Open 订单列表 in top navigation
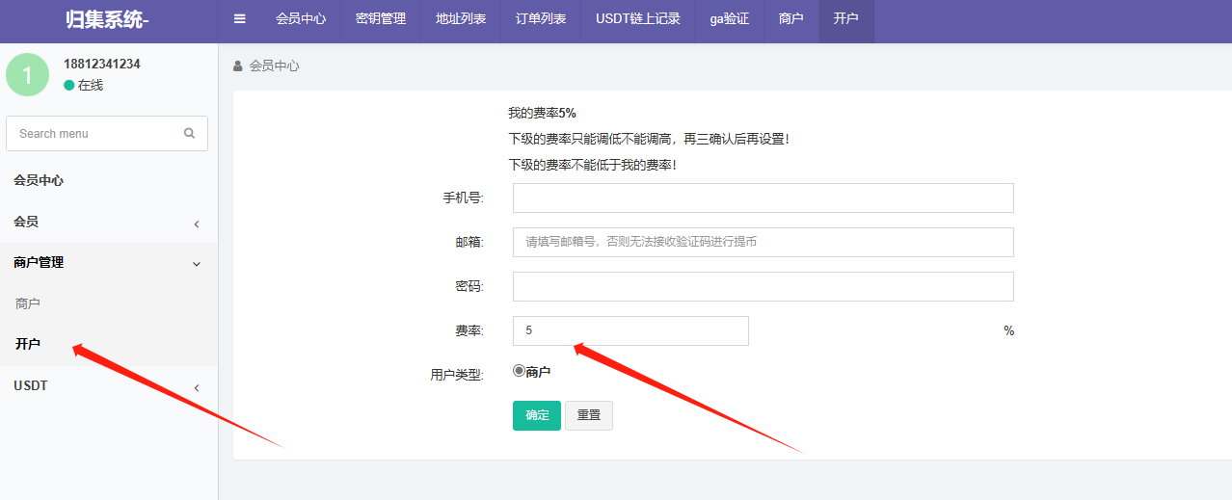 (x=541, y=18)
